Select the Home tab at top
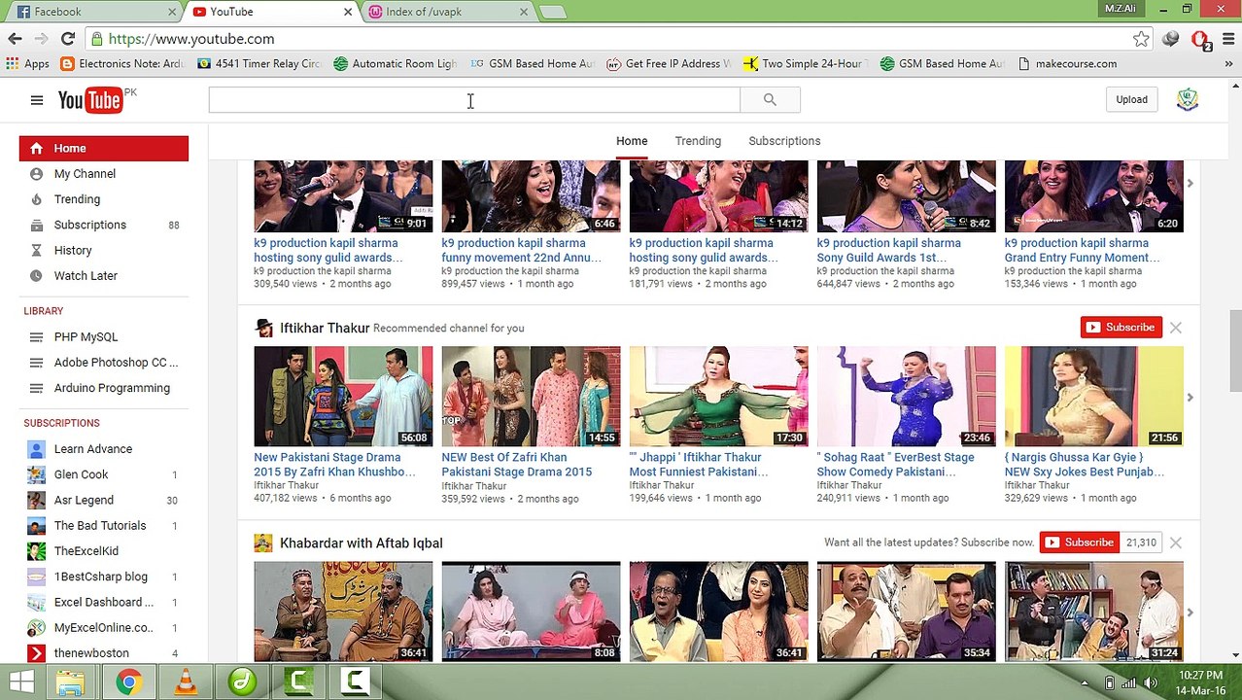Viewport: 1242px width, 700px height. 632,141
